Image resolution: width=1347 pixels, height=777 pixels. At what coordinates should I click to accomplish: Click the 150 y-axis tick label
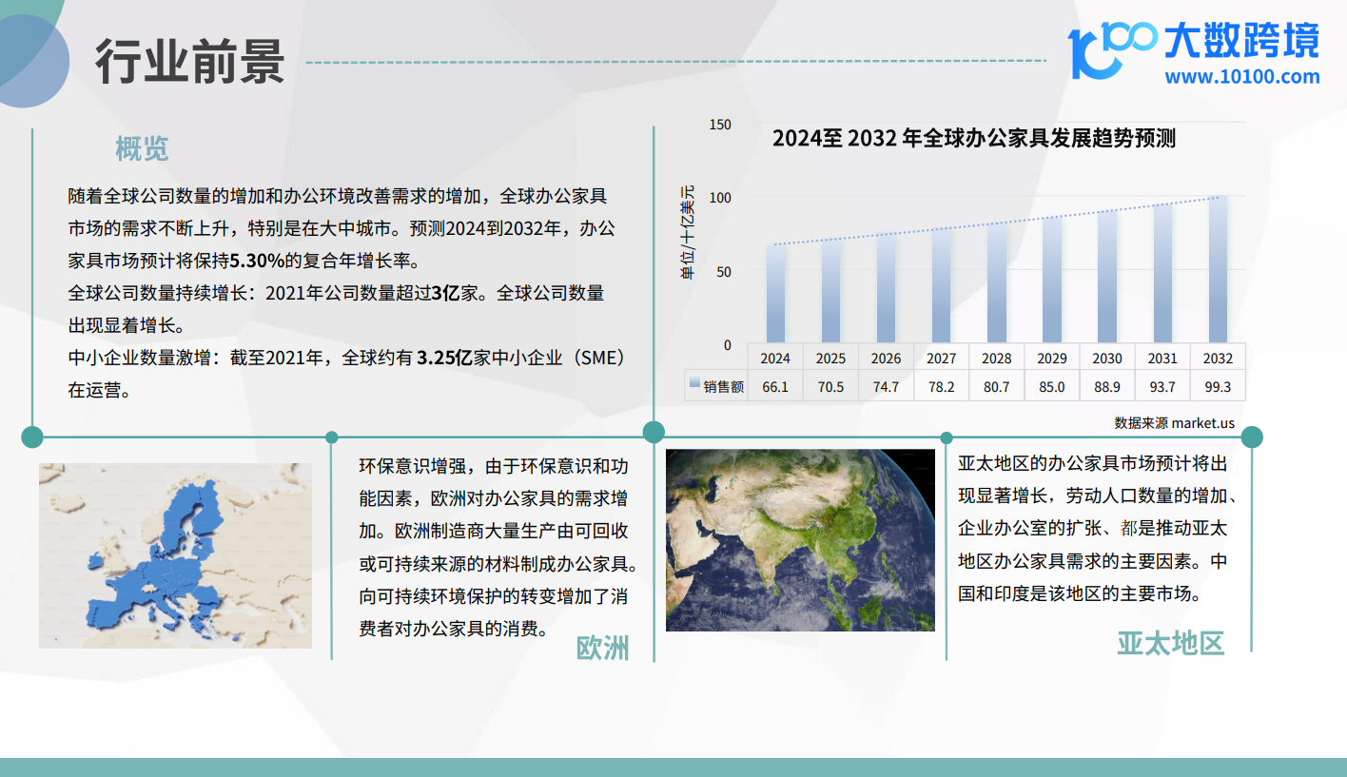(720, 124)
